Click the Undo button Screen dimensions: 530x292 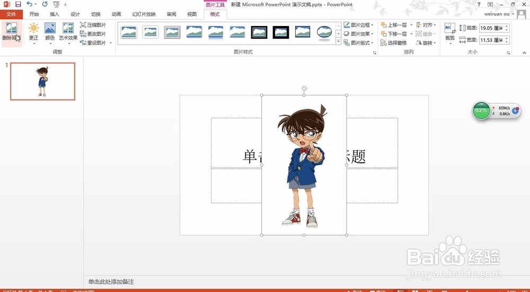click(x=29, y=4)
